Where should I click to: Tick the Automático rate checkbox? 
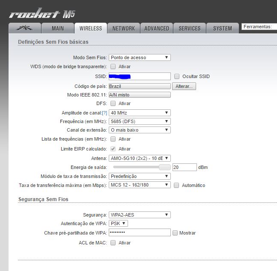coord(176,185)
